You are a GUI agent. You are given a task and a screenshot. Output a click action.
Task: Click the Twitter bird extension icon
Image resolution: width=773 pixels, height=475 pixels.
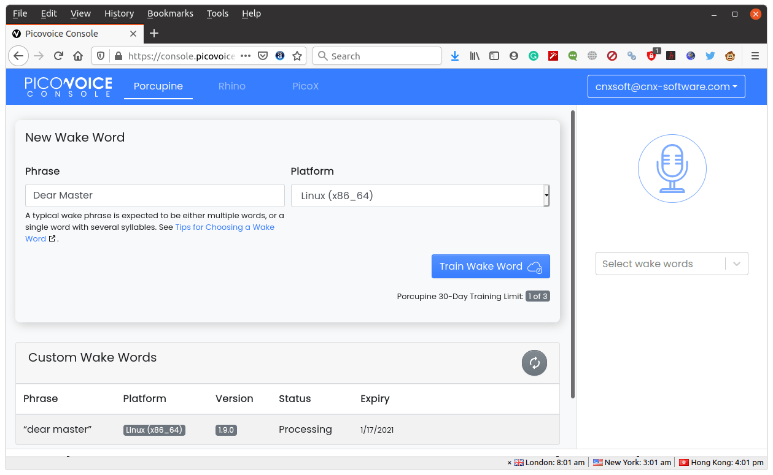click(710, 56)
